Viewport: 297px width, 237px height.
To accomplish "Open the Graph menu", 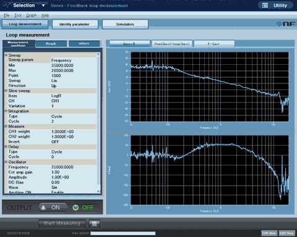I will point(32,15).
